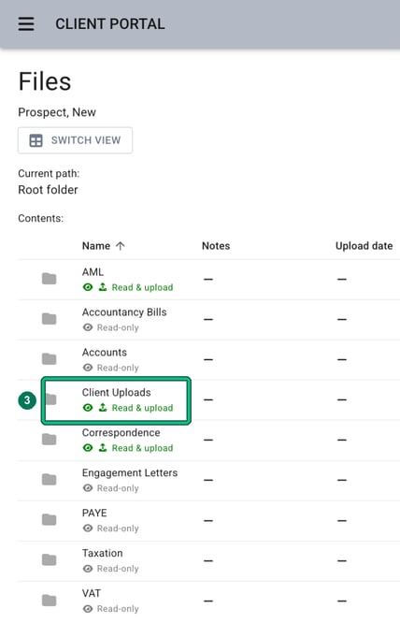
Task: Click the green eye icon under Client Uploads
Action: pyautogui.click(x=88, y=408)
